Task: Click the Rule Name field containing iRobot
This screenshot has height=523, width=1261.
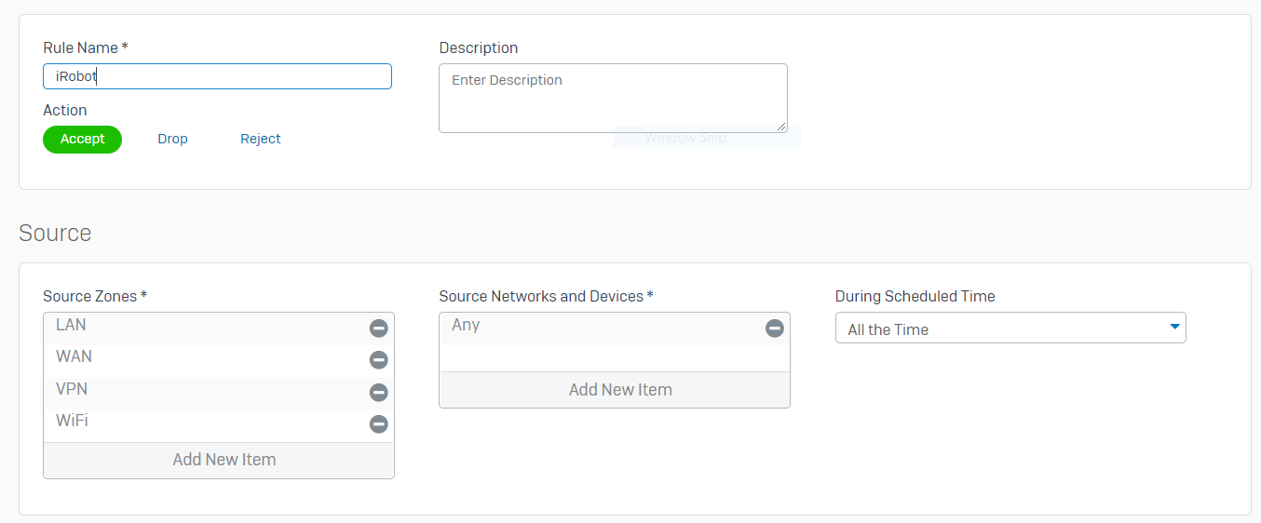Action: 217,76
